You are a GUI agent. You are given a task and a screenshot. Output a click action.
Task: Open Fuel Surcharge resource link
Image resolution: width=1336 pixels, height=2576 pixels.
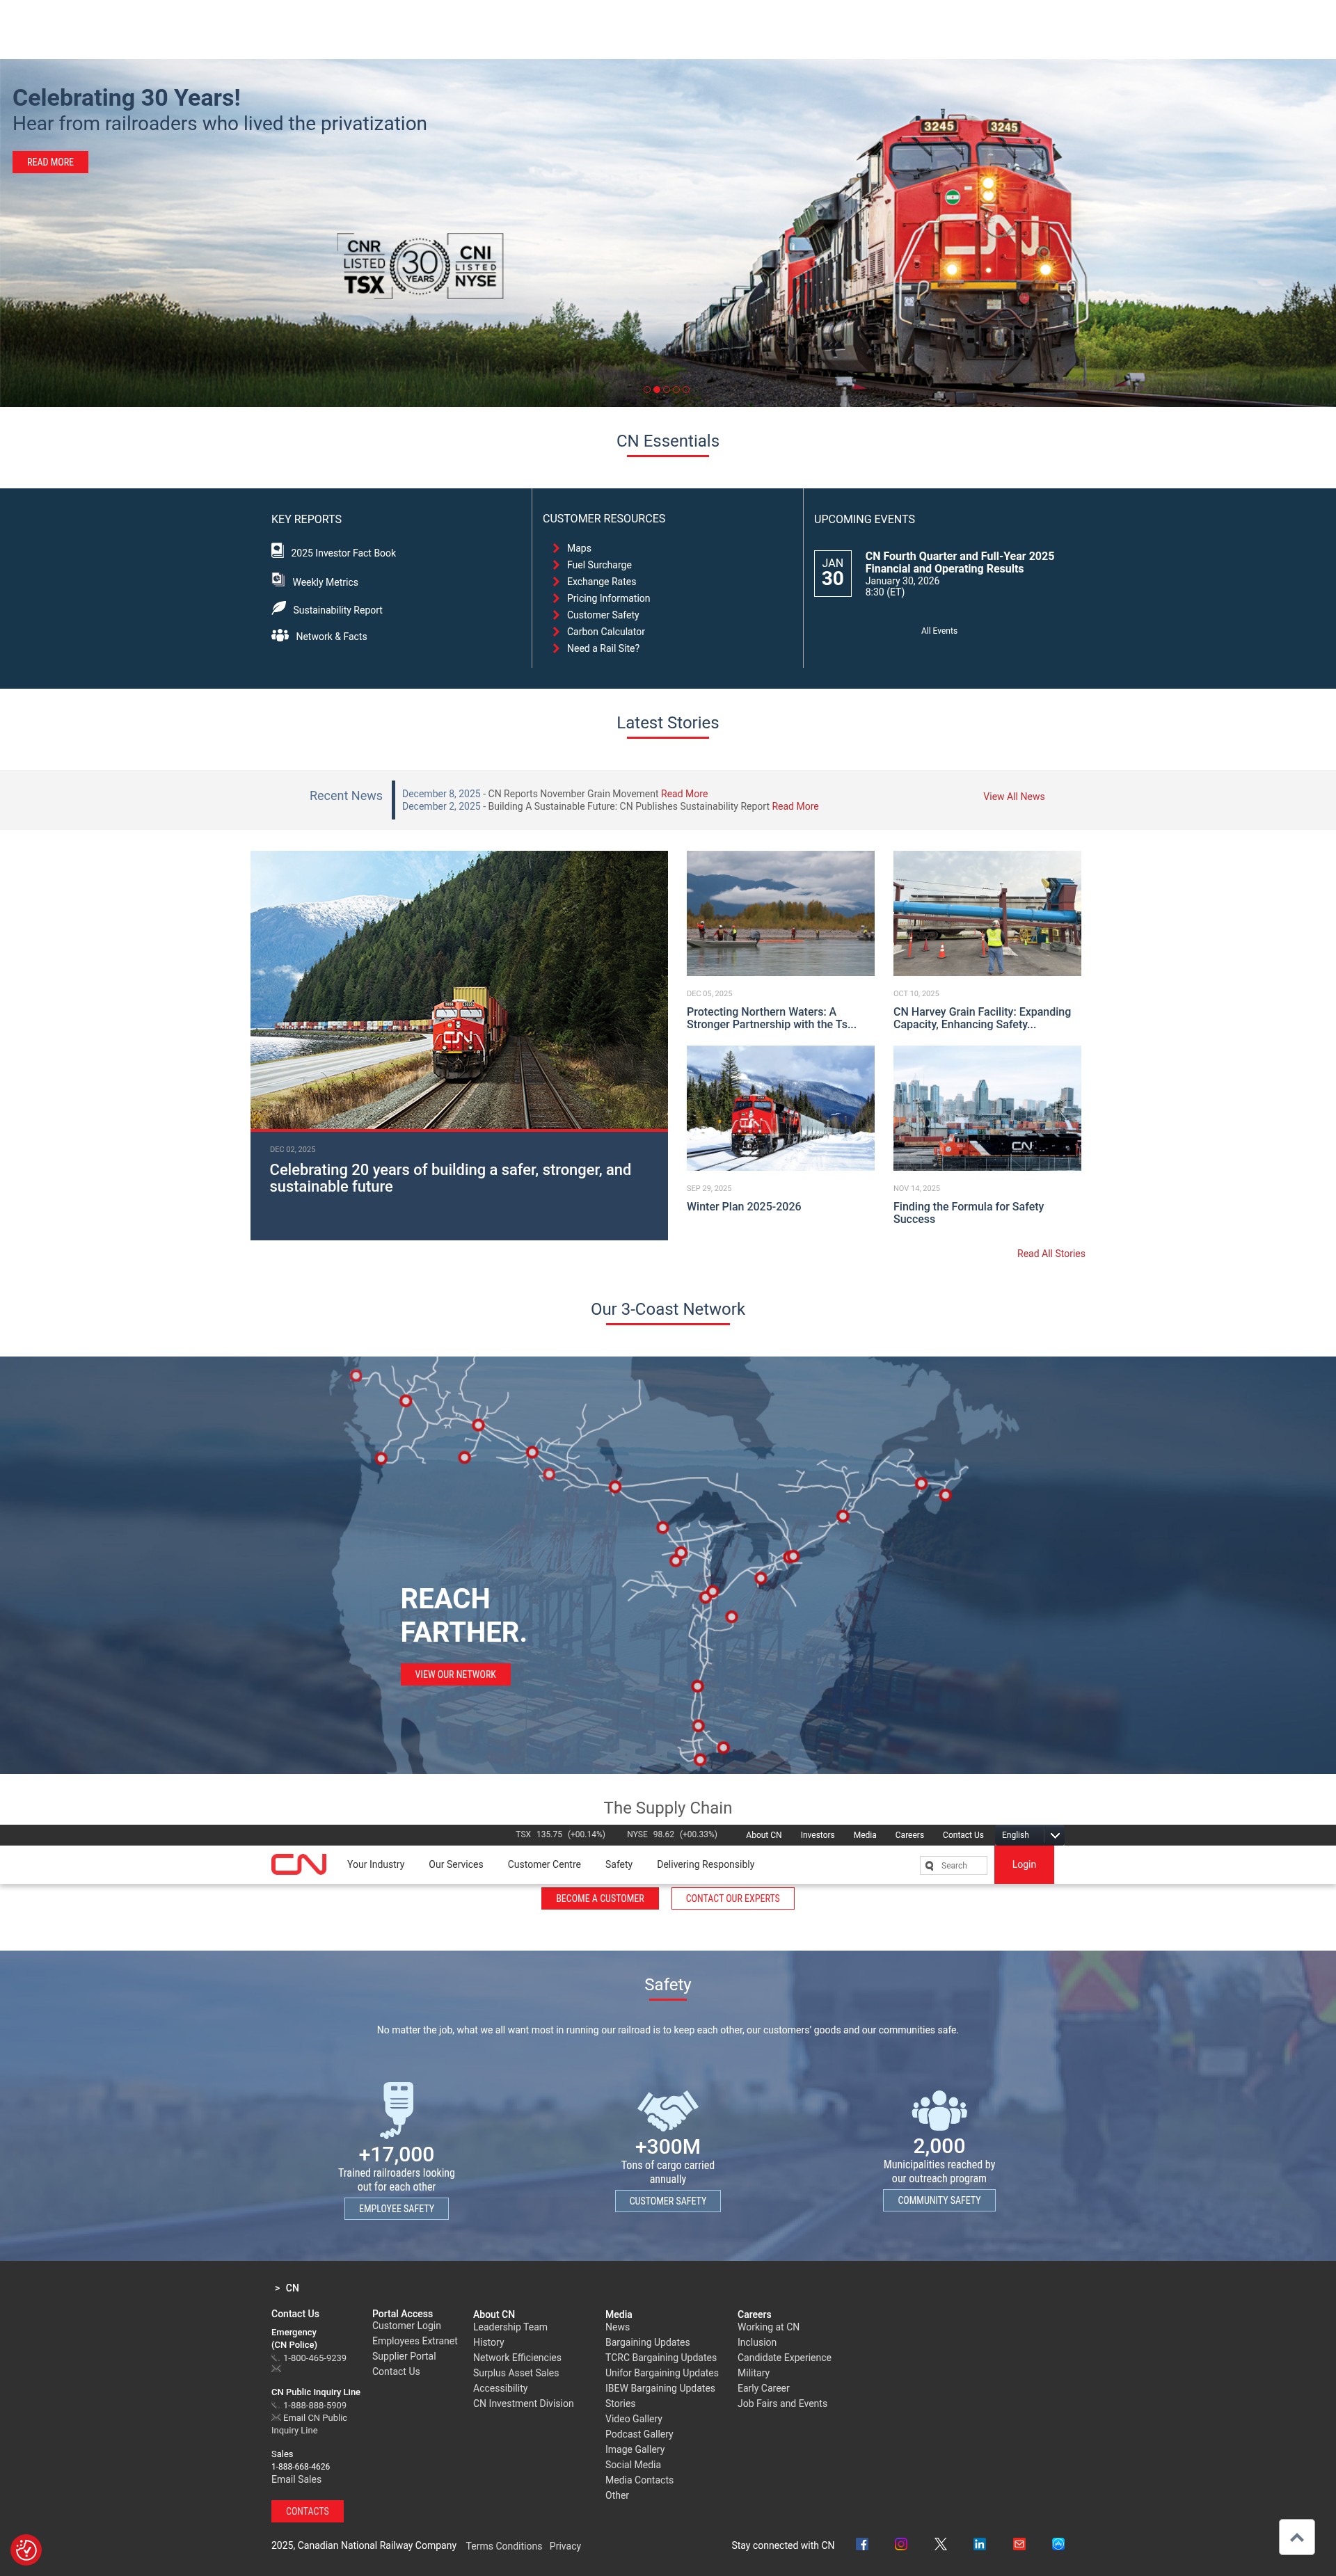(x=599, y=565)
